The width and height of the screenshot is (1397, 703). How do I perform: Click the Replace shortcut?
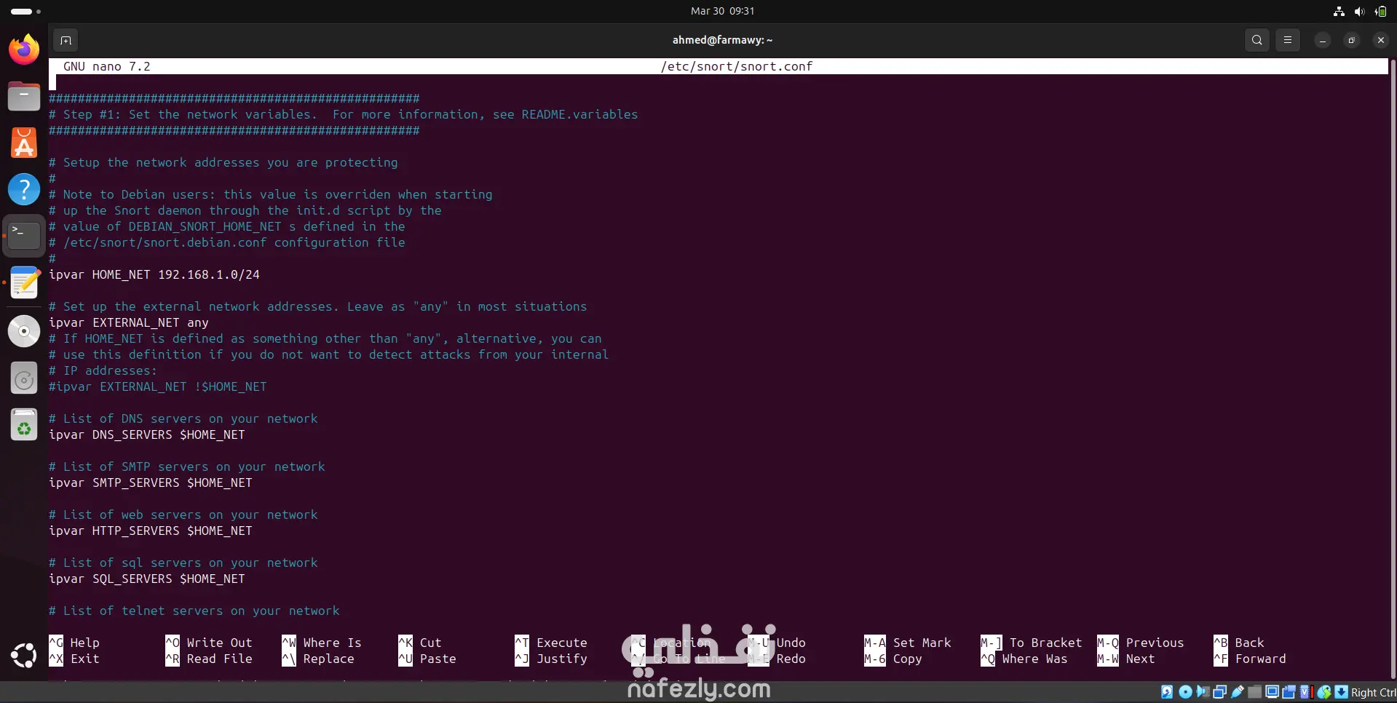[318, 659]
